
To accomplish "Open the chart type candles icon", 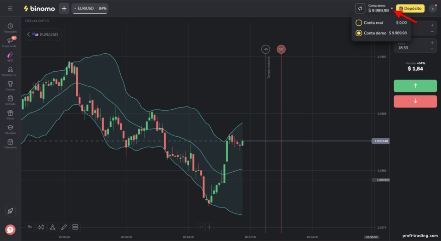I will click(x=41, y=227).
